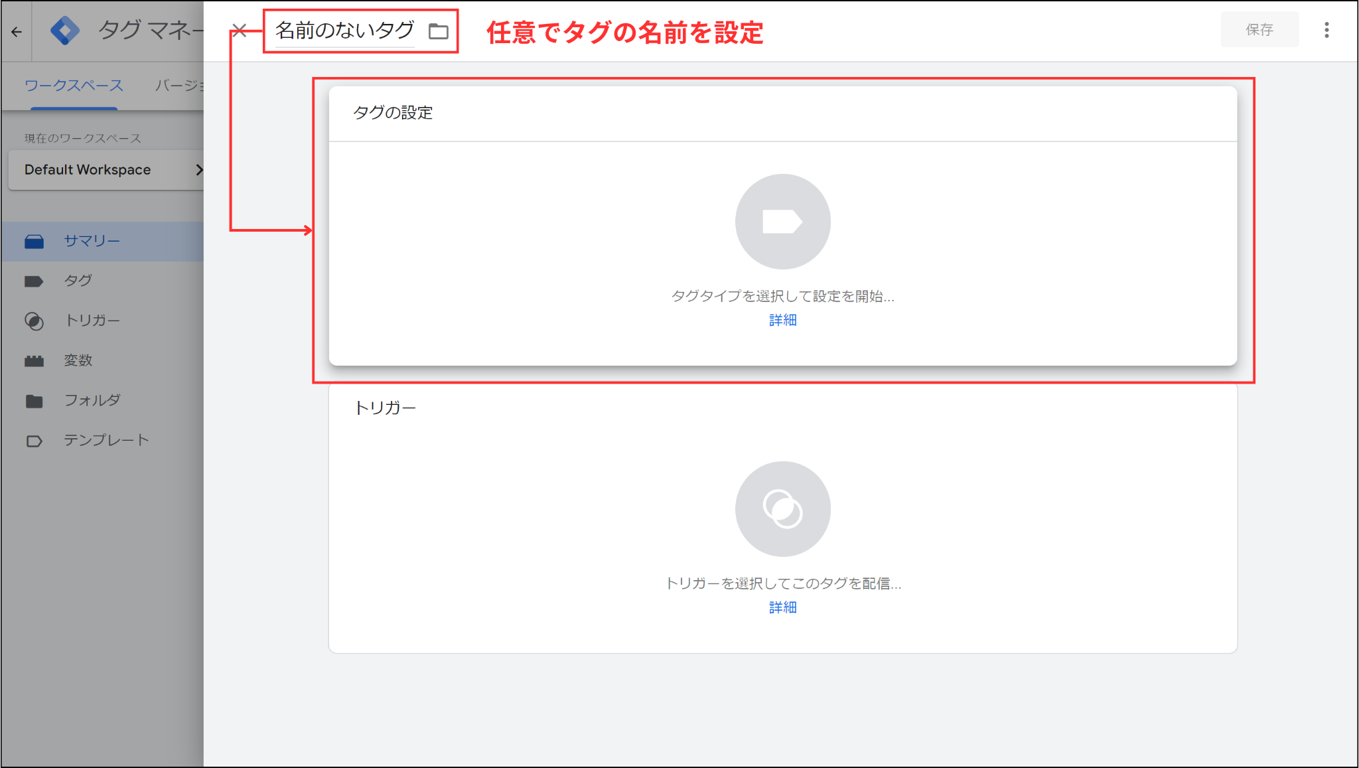Expand the Default Workspace selector

click(x=106, y=170)
